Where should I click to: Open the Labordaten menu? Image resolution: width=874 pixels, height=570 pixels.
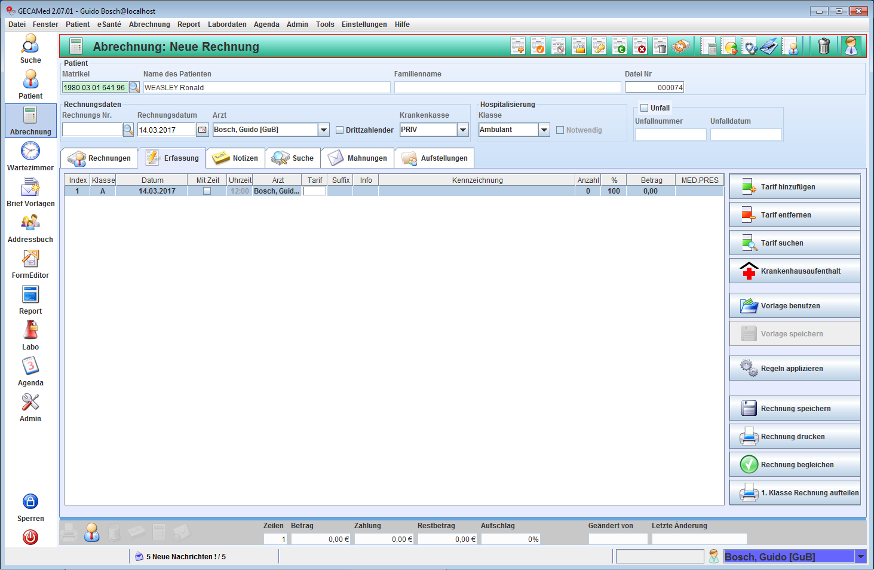(x=227, y=24)
